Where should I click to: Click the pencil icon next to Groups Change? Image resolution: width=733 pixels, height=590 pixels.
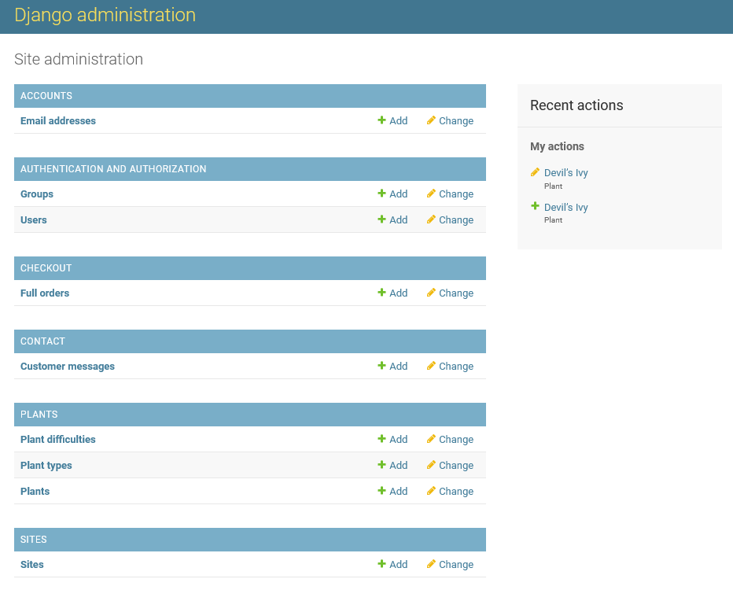(431, 194)
